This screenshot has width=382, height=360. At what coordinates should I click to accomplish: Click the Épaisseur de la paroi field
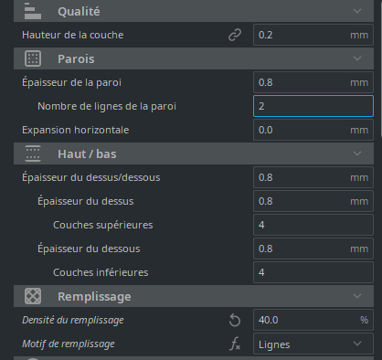(313, 82)
